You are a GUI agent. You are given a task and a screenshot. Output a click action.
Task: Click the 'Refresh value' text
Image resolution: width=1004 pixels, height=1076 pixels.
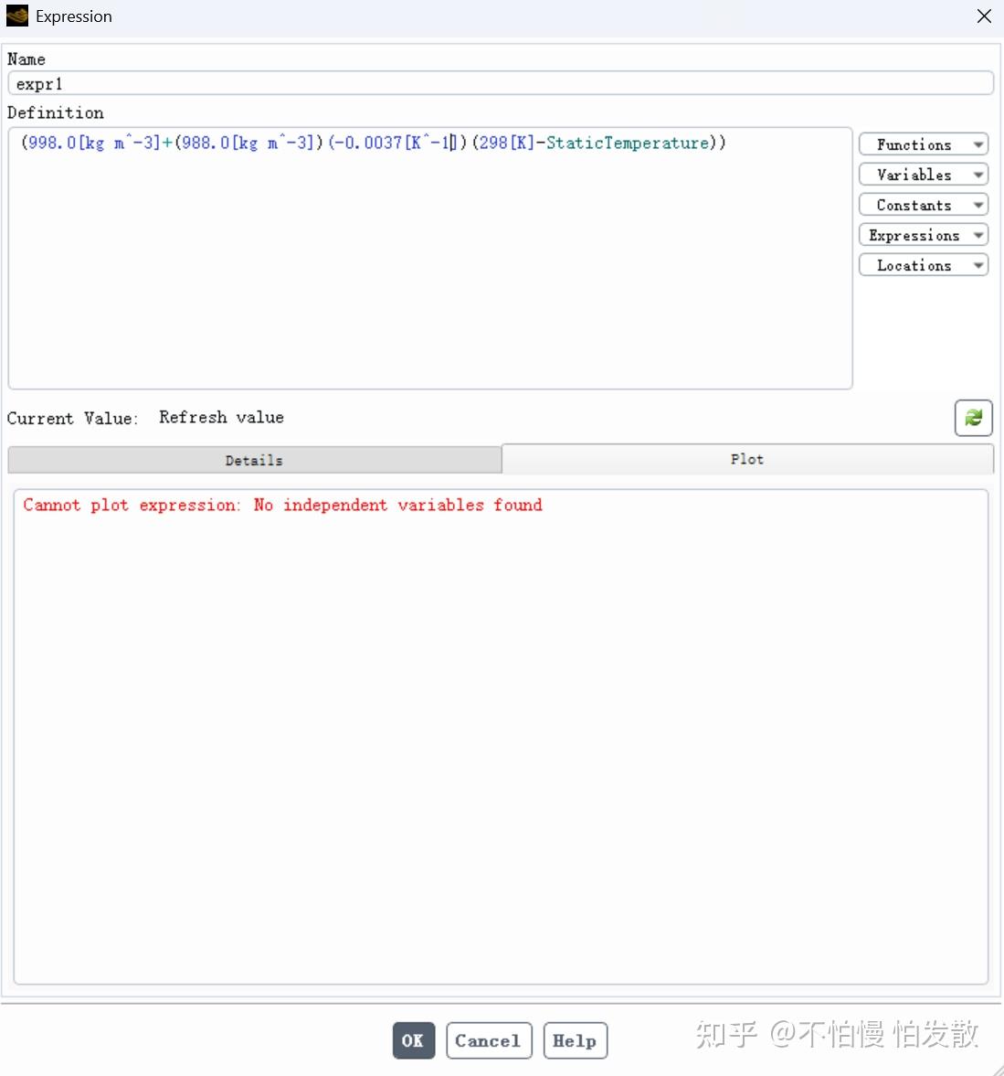[221, 417]
